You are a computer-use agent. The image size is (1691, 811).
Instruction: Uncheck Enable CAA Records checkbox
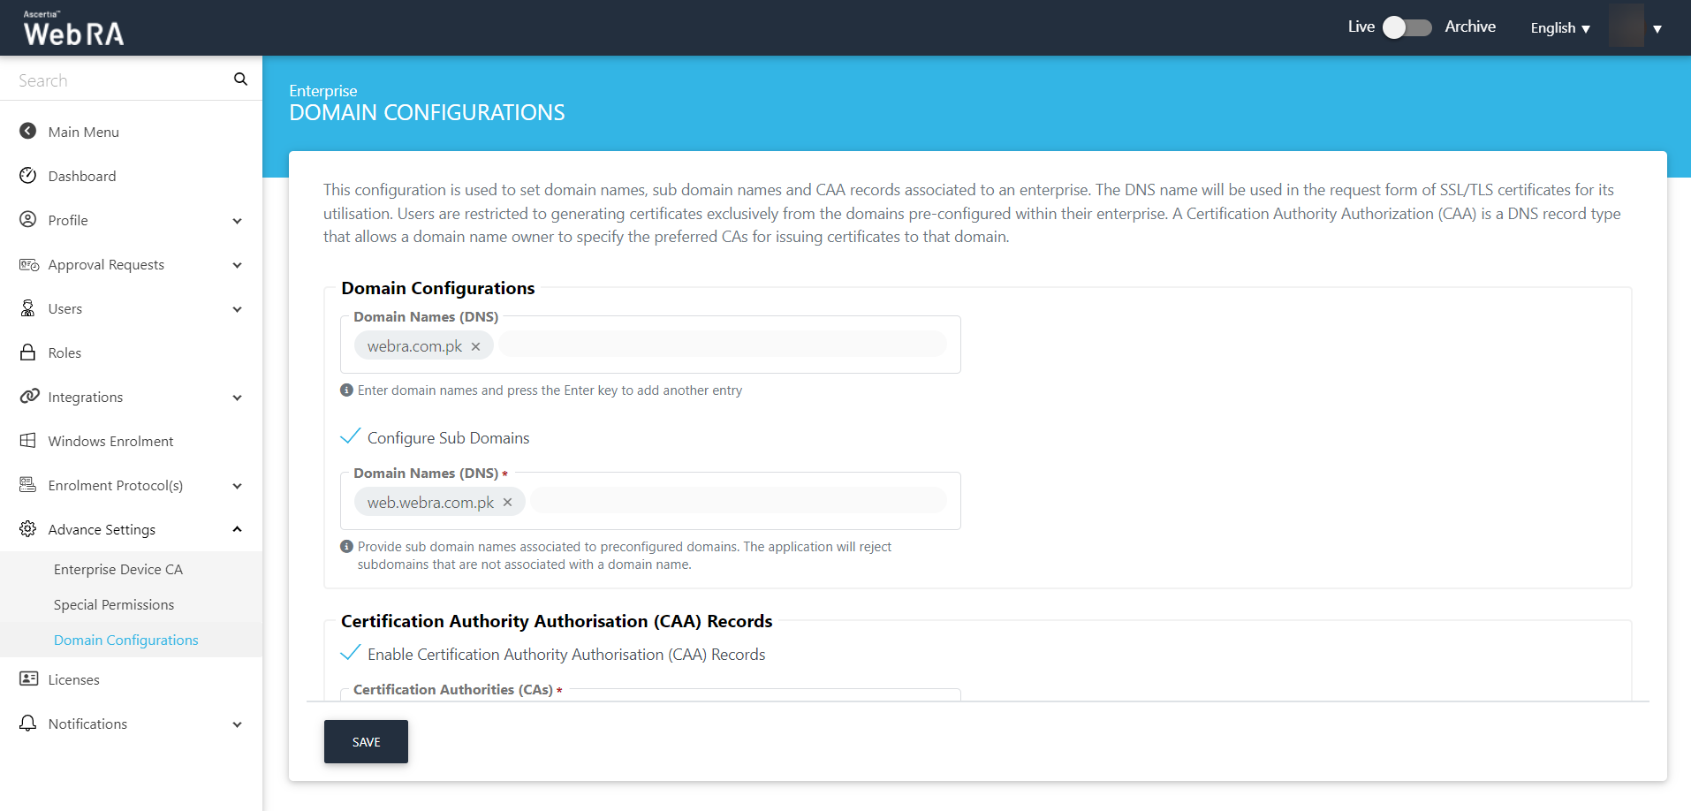click(x=351, y=654)
